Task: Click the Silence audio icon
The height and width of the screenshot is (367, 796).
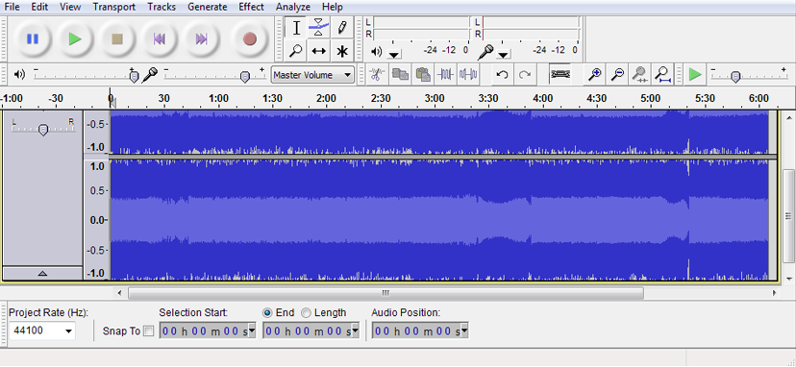Action: 467,75
